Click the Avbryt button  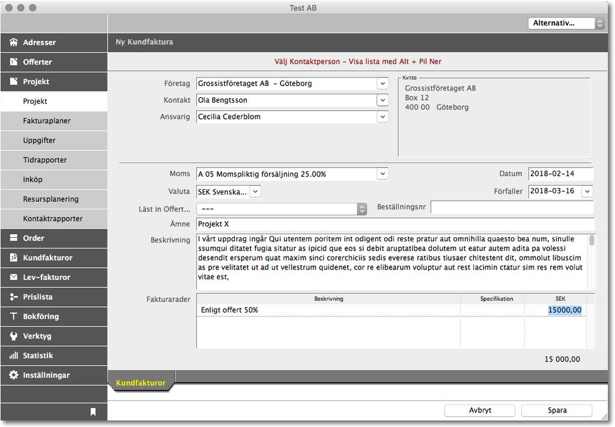click(480, 410)
